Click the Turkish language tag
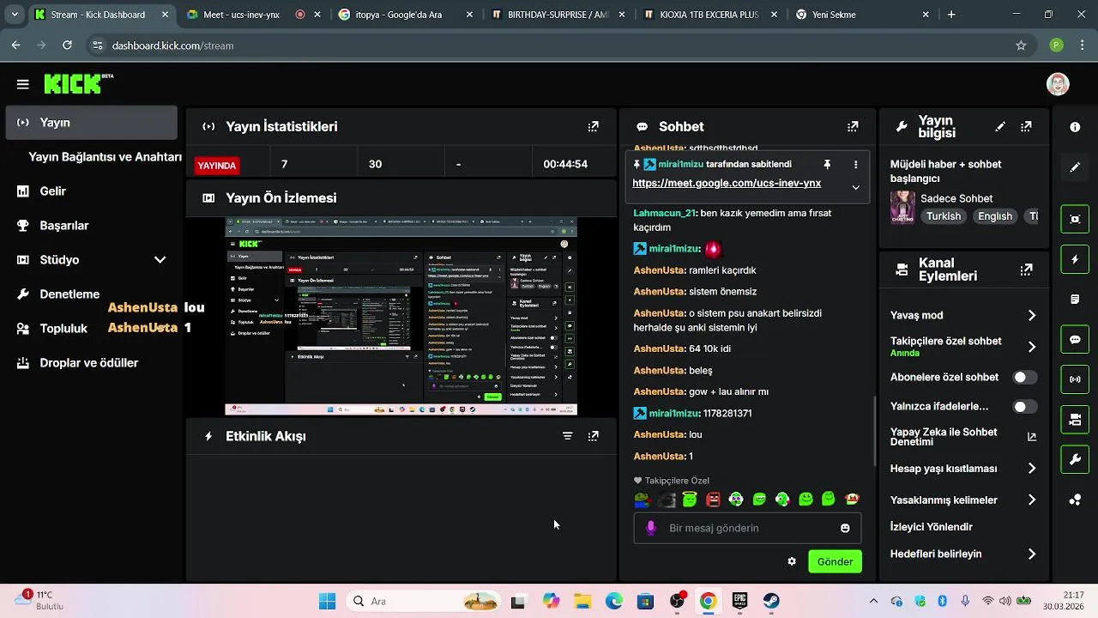Screen dimensions: 1098x618 pyautogui.click(x=944, y=216)
